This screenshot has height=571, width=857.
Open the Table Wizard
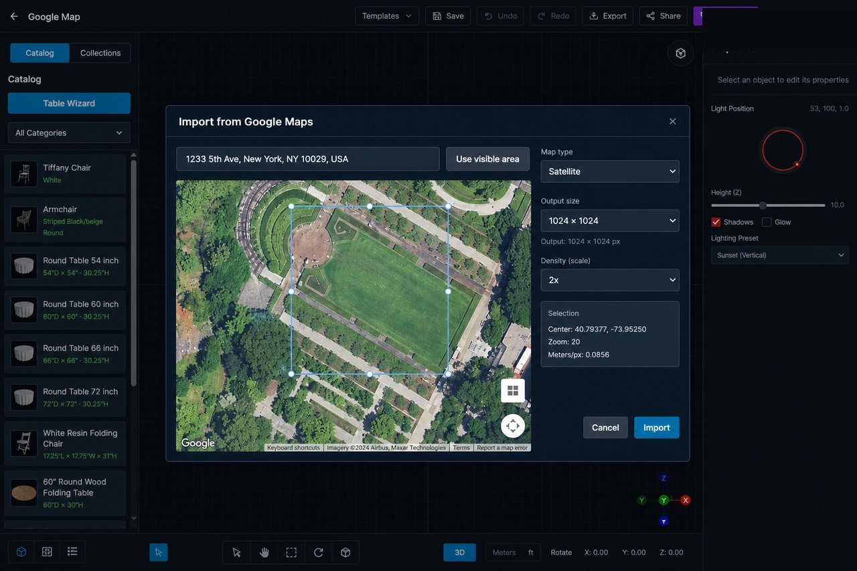click(69, 103)
